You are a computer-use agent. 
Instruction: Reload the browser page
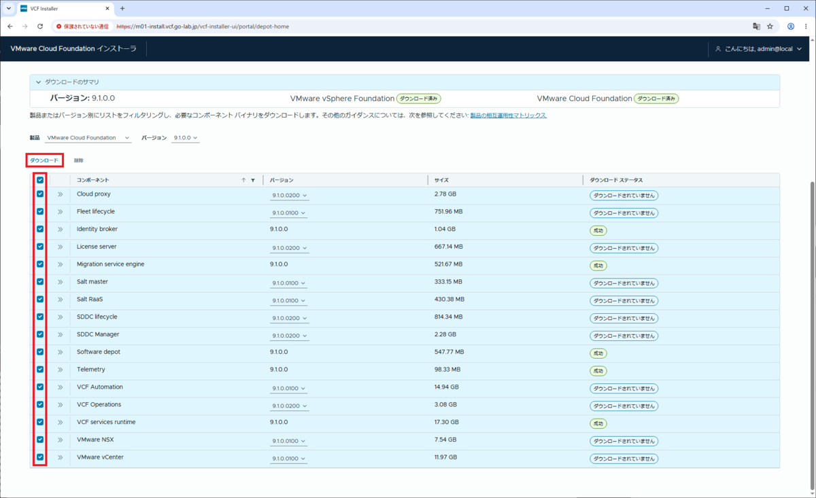40,26
